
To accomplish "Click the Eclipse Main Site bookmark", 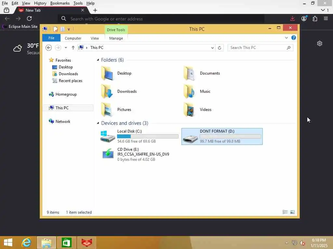I will click(x=20, y=27).
